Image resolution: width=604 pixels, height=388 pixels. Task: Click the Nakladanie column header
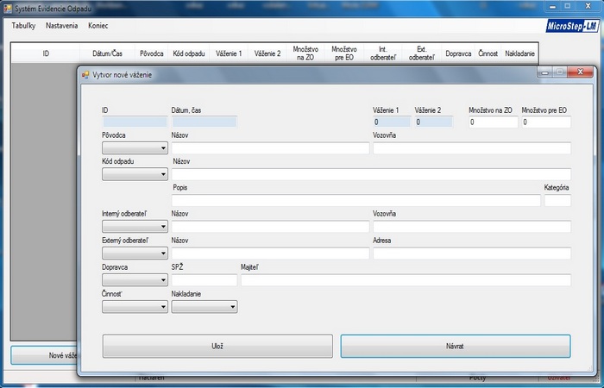[x=519, y=53]
